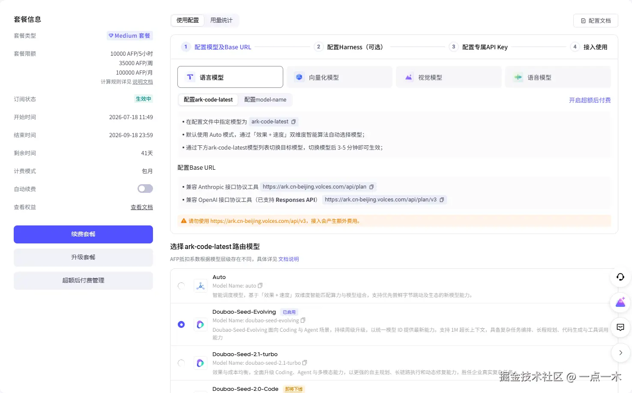Open the purple AI assistant floating button
The image size is (632, 393).
click(x=620, y=302)
